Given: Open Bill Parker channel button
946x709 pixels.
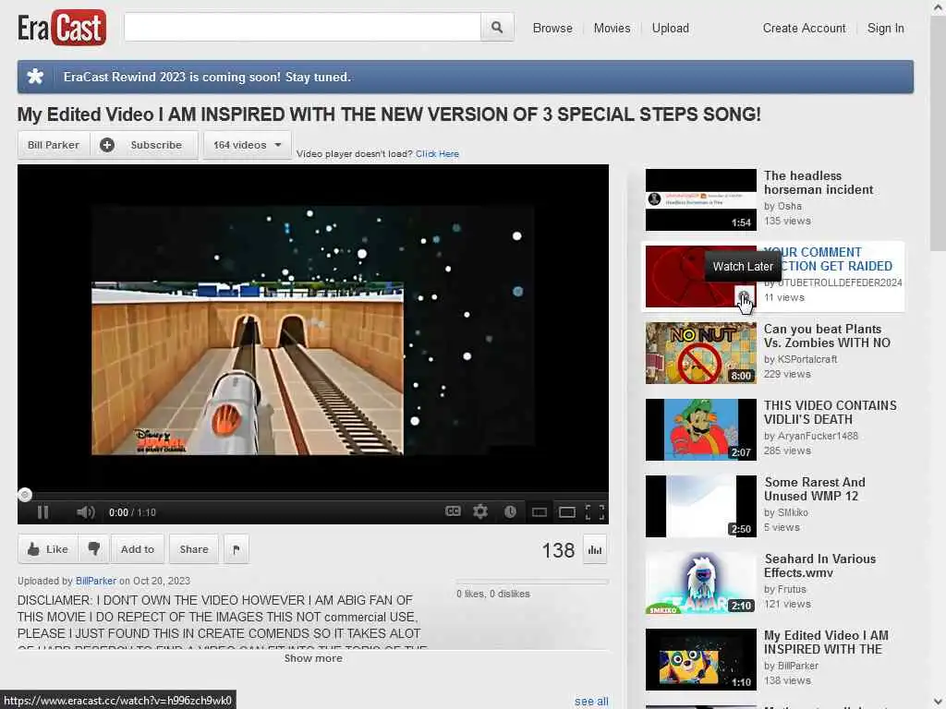Looking at the screenshot, I should pos(53,145).
